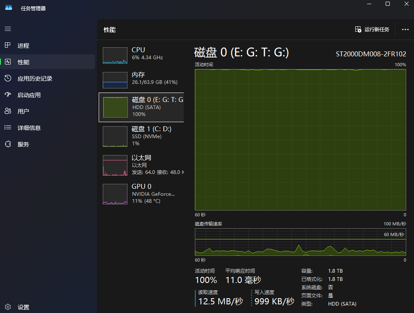Select the 磁盘 0 mini graph thumbnail
The height and width of the screenshot is (313, 414).
coord(115,107)
